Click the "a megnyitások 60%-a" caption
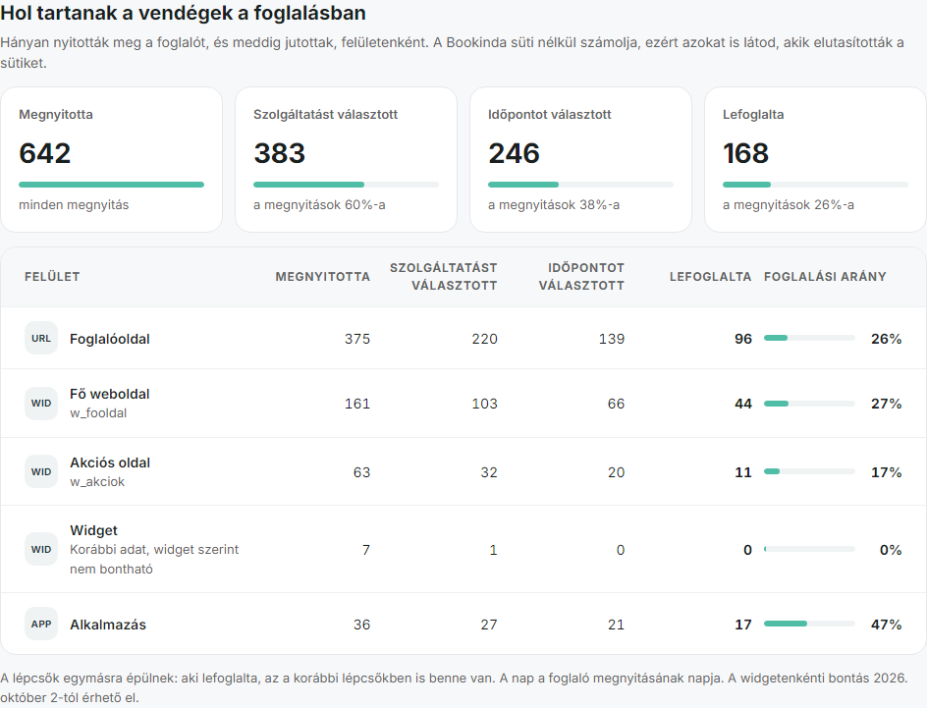 coord(319,205)
